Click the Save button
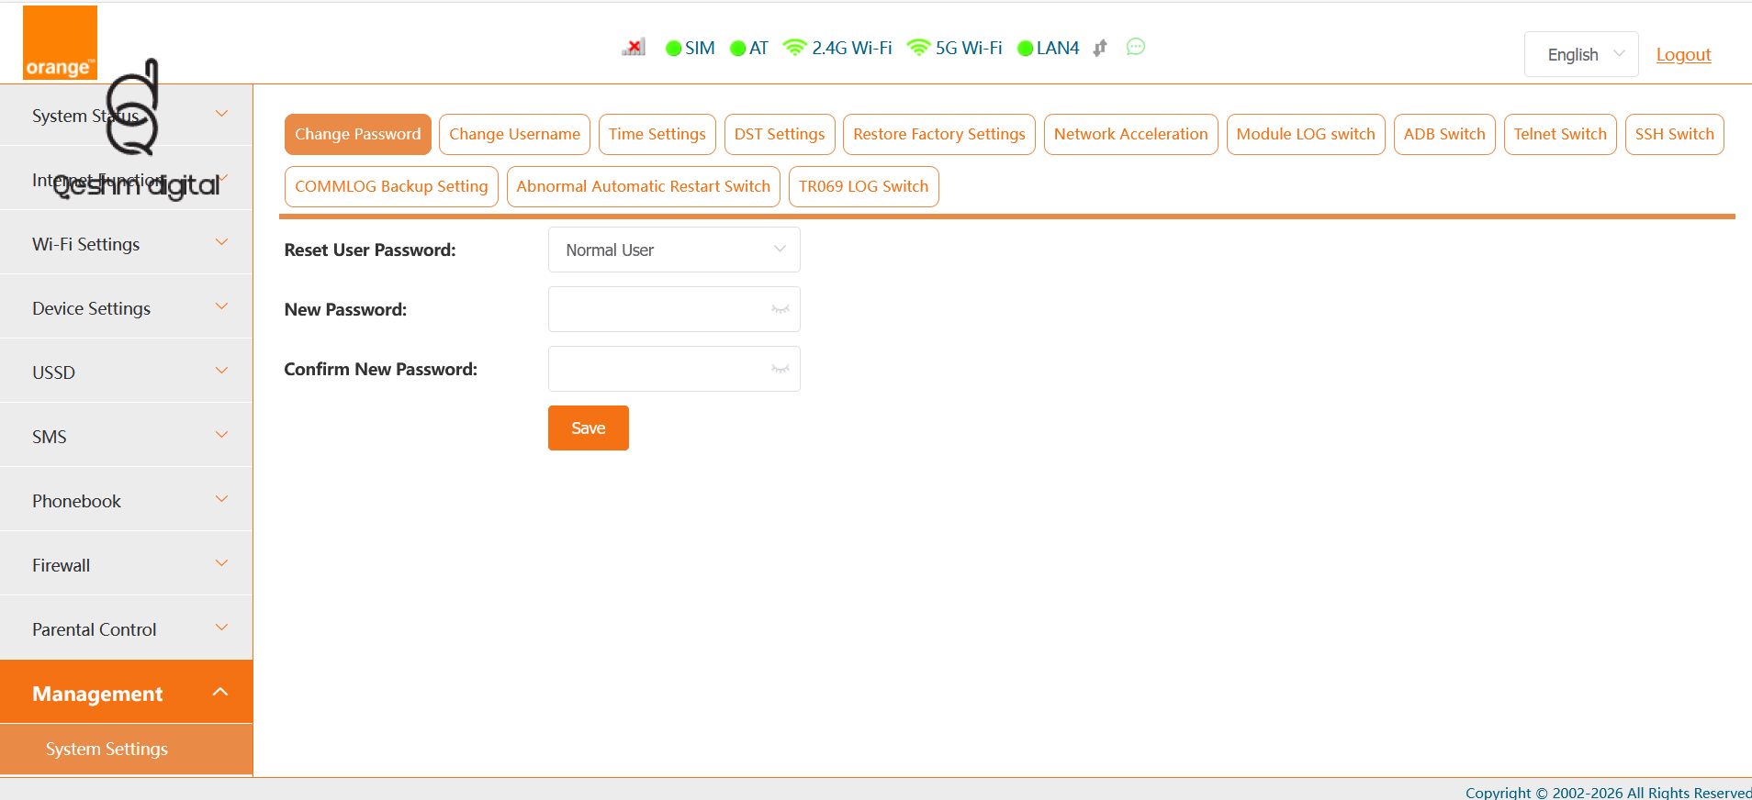1752x800 pixels. tap(589, 428)
